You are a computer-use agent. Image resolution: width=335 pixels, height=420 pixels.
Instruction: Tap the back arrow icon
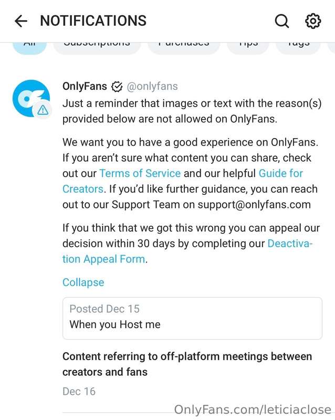(x=21, y=21)
